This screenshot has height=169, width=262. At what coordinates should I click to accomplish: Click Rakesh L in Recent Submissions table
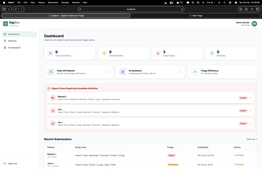(52, 154)
